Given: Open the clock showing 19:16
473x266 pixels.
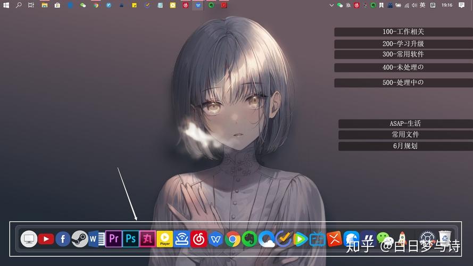Looking at the screenshot, I should (447, 5).
